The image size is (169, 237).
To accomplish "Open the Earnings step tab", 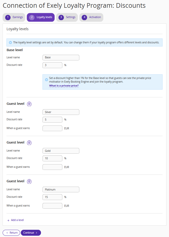I will (x=14, y=17).
